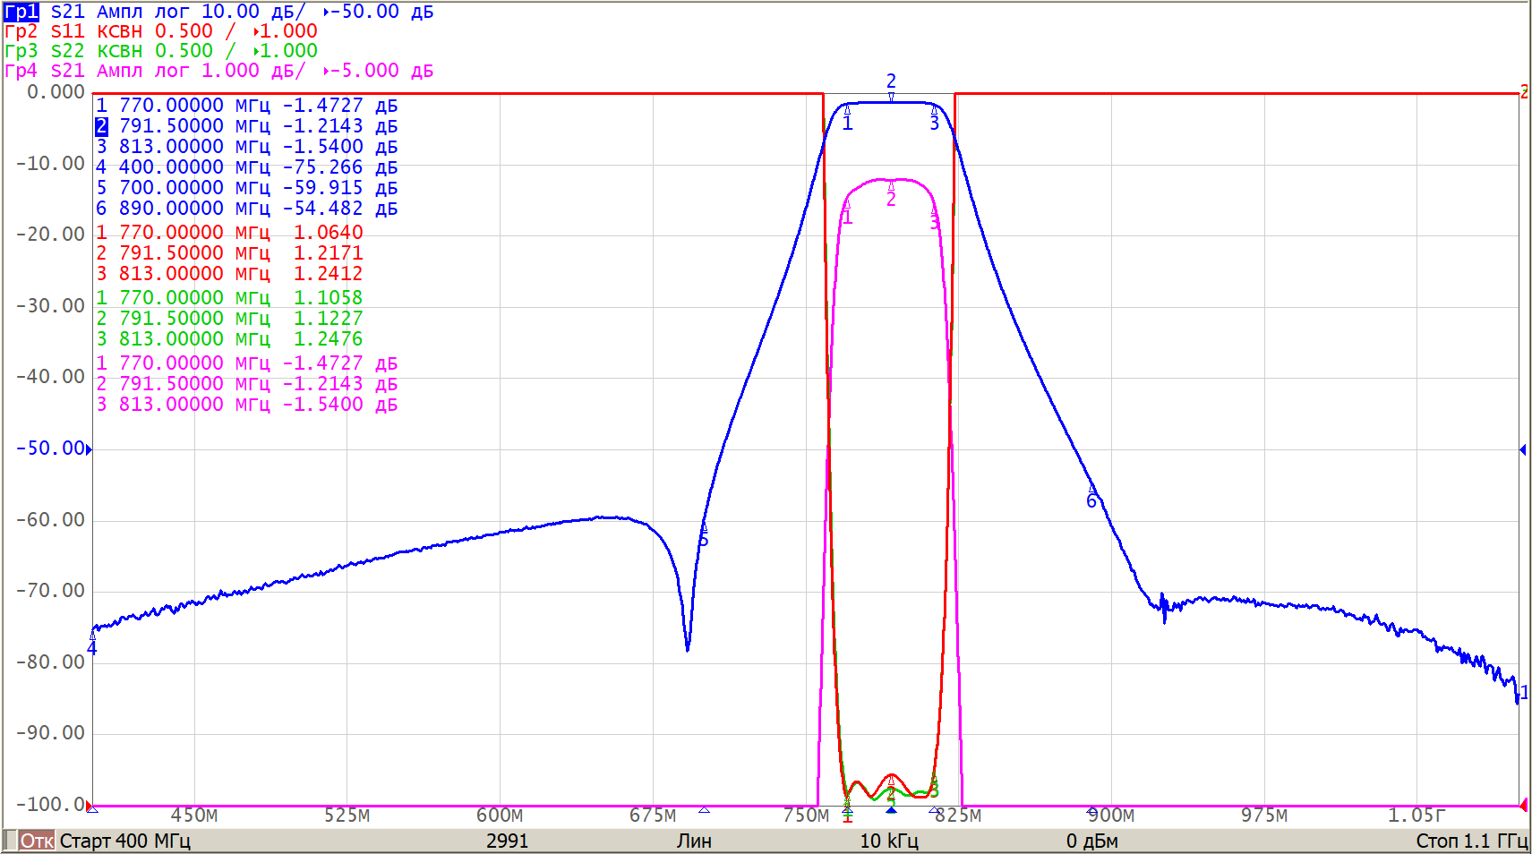Open the Лин sweep type setting
Screen dimensions: 1532x854
(x=694, y=841)
